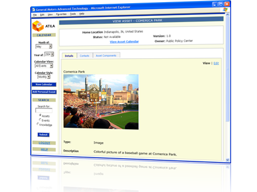Select the Events search radio button
257x192 pixels.
coord(40,120)
